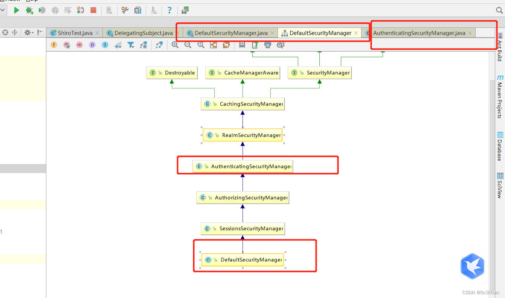Print the diagram graph

(x=268, y=45)
